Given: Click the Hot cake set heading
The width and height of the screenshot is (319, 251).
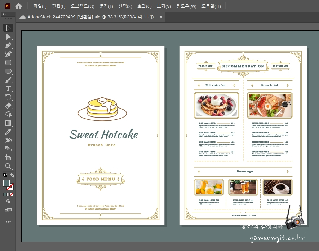Looking at the screenshot, I should point(216,85).
